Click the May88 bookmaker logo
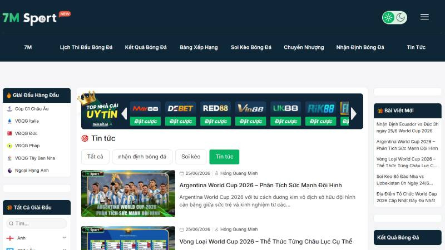The width and height of the screenshot is (445, 250). point(146,108)
